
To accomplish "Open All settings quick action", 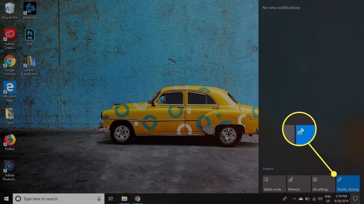I will 323,183.
